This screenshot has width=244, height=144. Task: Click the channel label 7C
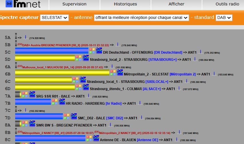click(x=8, y=110)
